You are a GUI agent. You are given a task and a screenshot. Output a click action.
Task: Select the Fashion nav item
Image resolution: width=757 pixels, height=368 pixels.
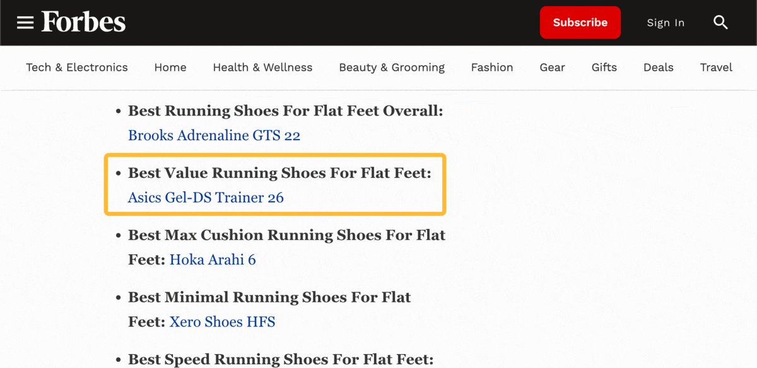[x=492, y=67]
